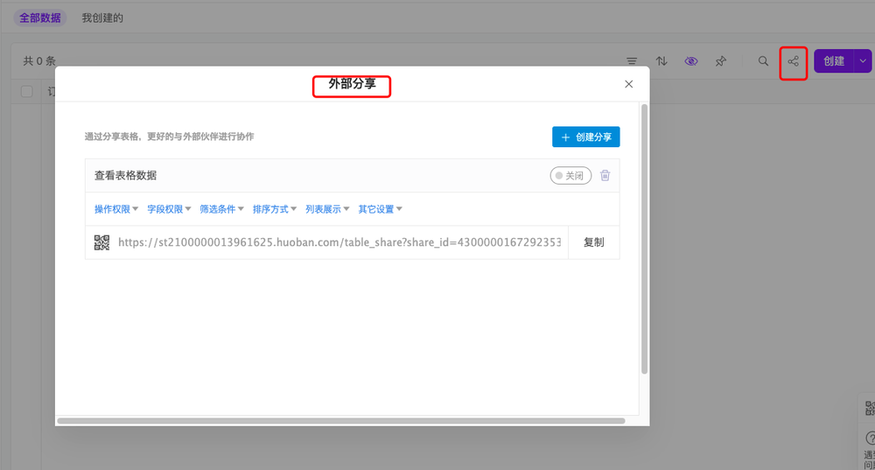Click the share icon in toolbar

tap(793, 61)
